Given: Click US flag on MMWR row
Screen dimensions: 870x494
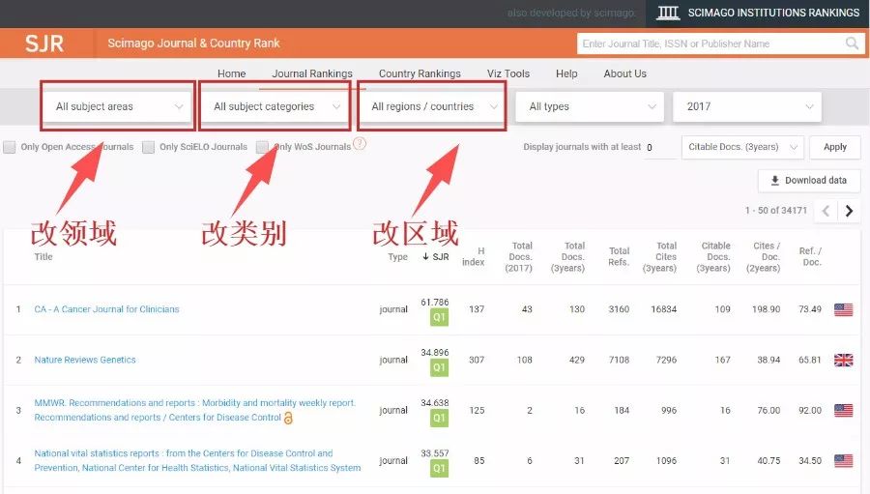Looking at the screenshot, I should [x=843, y=411].
